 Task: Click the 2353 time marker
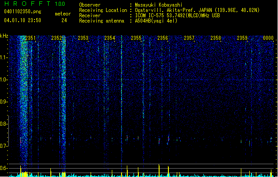(x=83, y=38)
